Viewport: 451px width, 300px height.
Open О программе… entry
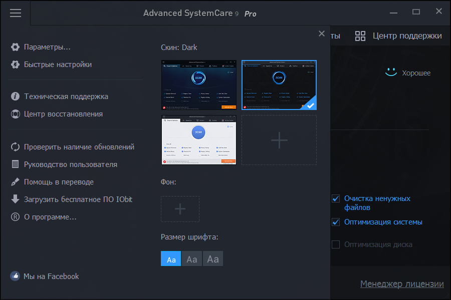point(50,217)
